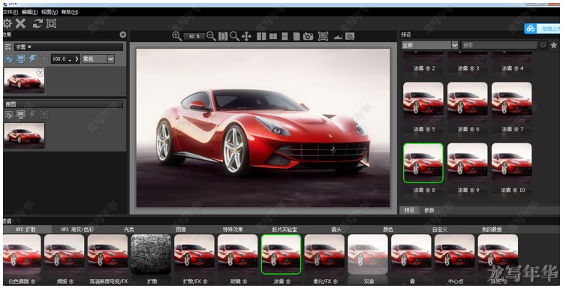Click the zoom out magnifier icon
Screen dimensions: 563x289
[211, 36]
